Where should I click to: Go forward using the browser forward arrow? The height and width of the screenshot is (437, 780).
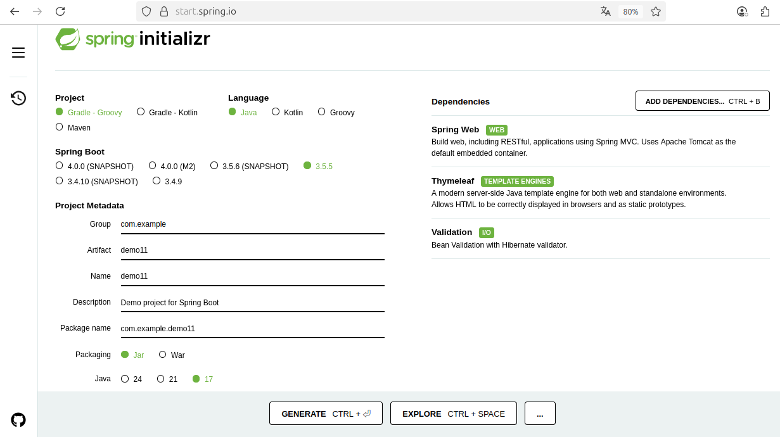point(37,11)
